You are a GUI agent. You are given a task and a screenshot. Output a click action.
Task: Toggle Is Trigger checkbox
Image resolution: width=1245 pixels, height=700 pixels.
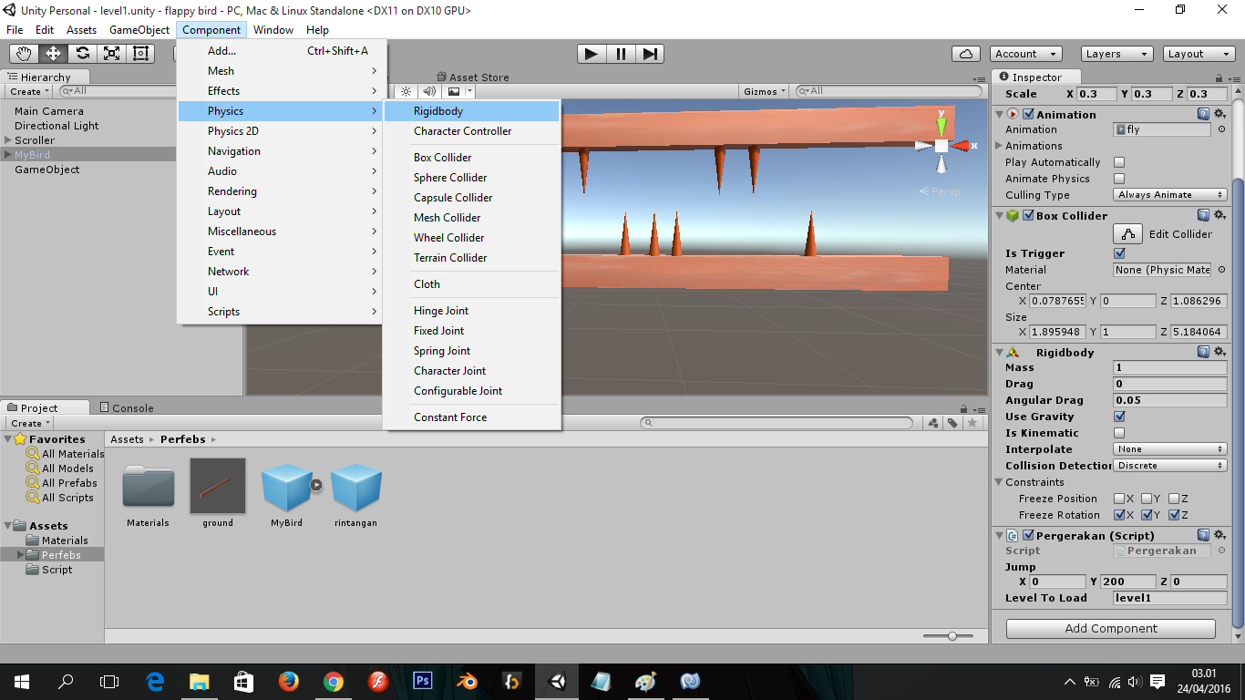[x=1119, y=253]
